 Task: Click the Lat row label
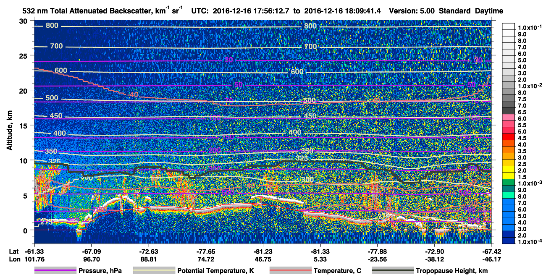point(14,252)
